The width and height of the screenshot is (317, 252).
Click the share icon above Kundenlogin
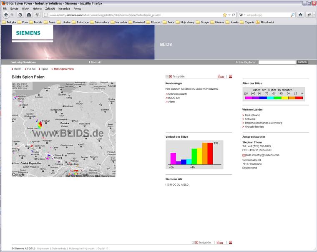click(221, 76)
